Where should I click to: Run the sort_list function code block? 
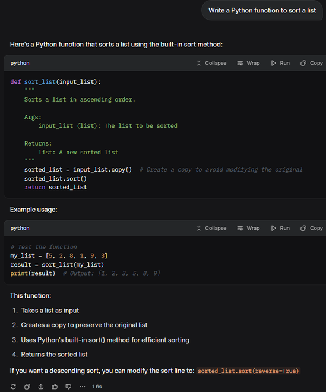[x=280, y=63]
